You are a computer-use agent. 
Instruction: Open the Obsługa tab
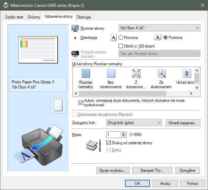coord(84,17)
